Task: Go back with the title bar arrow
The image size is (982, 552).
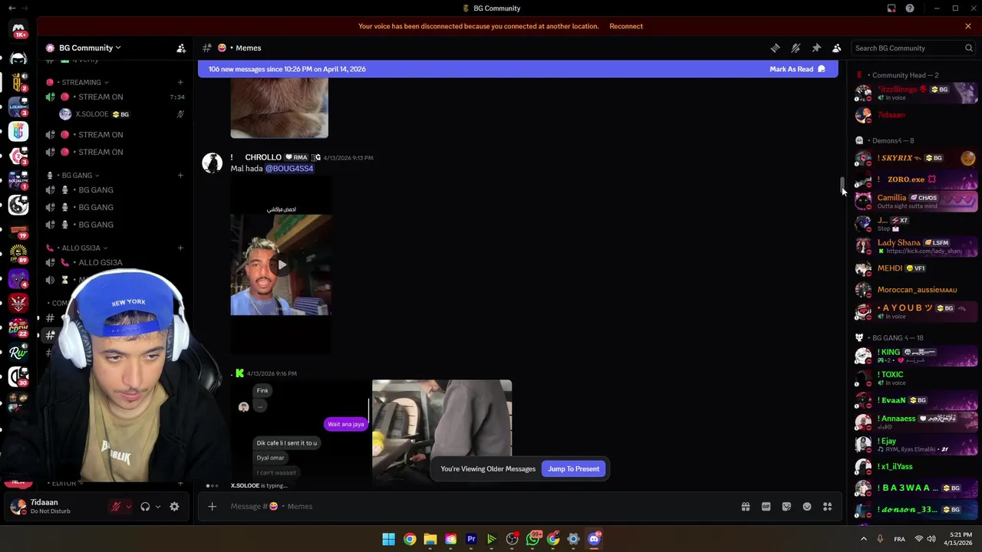Action: tap(12, 8)
